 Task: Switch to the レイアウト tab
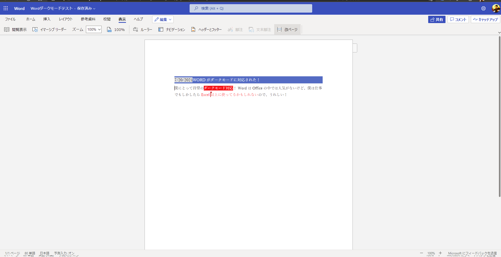tap(66, 19)
